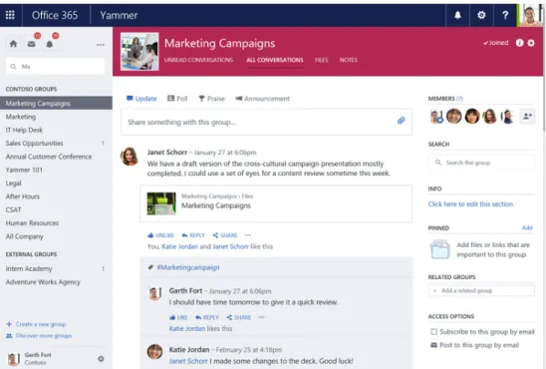546x369 pixels.
Task: Reply to Garth Fort's comment
Action: coord(207,317)
